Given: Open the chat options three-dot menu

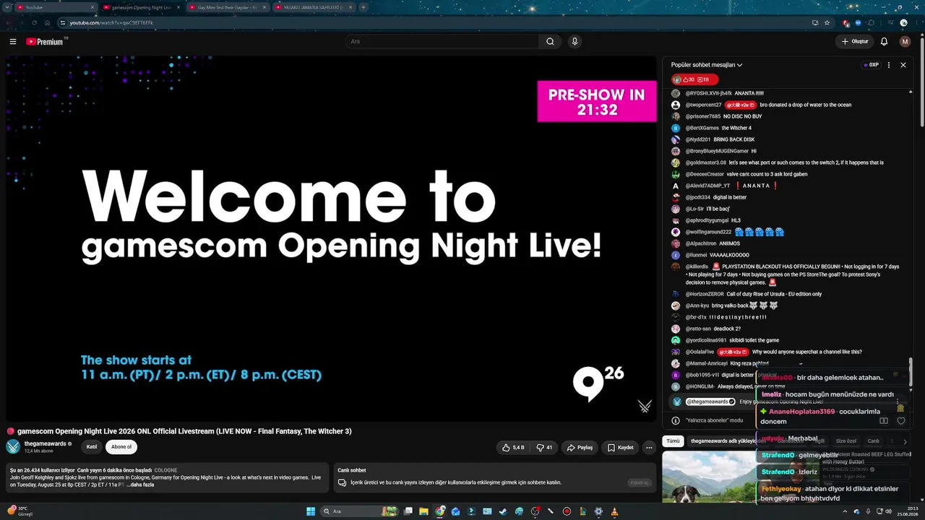Looking at the screenshot, I should point(889,65).
